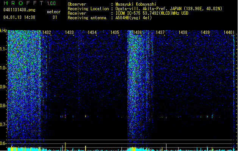Click the Receiver label
Image resolution: width=238 pixels, height=151 pixels.
click(77, 13)
